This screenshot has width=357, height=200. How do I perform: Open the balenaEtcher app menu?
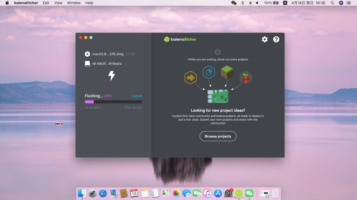26,3
